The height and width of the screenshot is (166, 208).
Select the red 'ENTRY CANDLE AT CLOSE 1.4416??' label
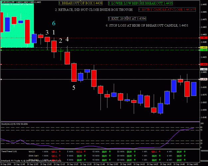pyautogui.click(x=167, y=9)
